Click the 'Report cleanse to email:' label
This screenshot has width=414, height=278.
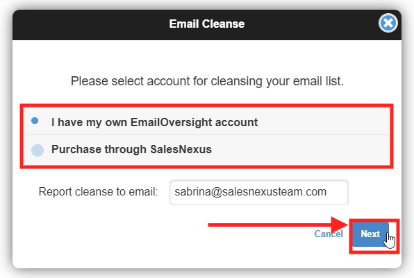pyautogui.click(x=98, y=192)
